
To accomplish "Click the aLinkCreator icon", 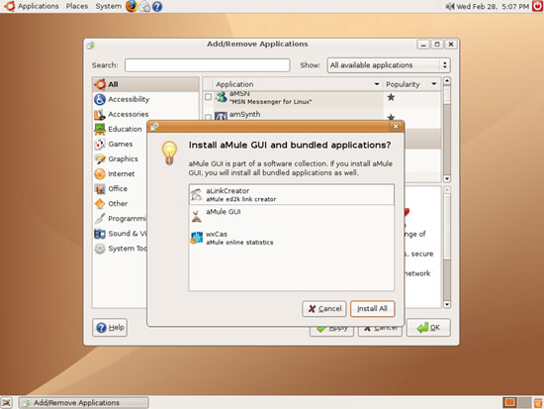I will tap(197, 194).
